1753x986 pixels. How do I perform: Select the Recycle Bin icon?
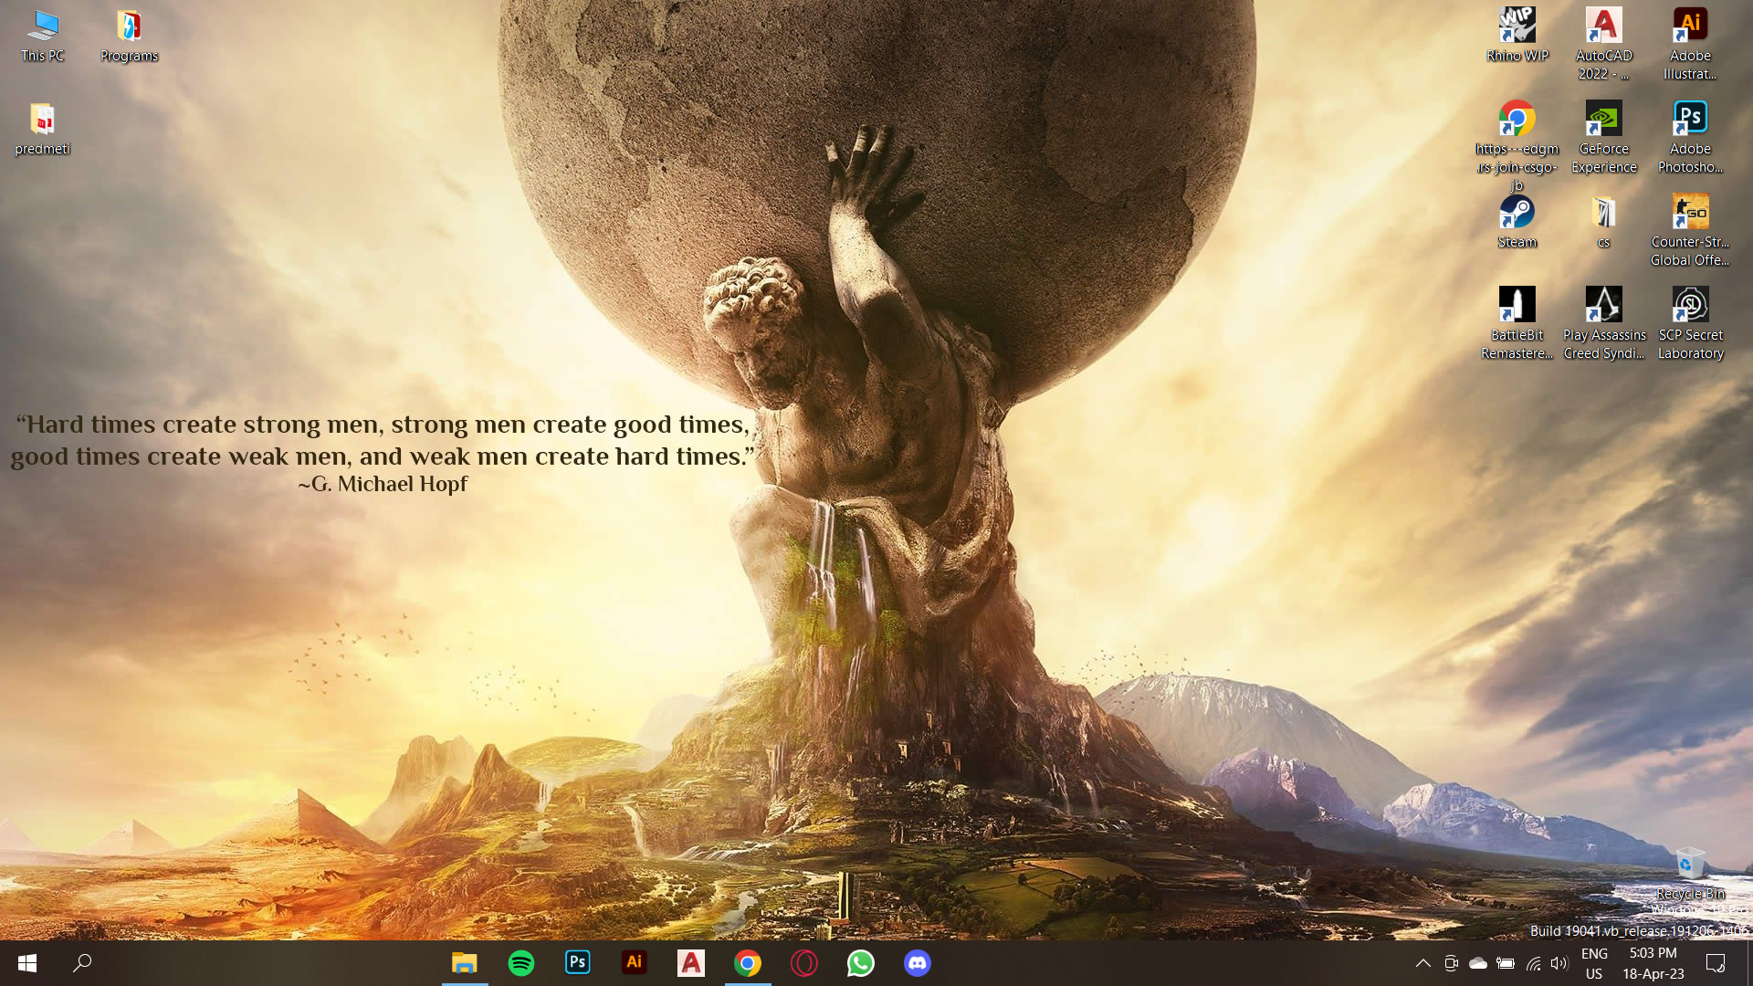(x=1690, y=874)
